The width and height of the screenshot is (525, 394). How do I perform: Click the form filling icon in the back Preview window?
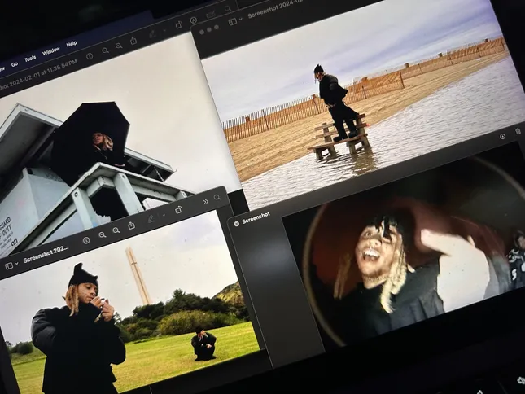[x=211, y=15]
